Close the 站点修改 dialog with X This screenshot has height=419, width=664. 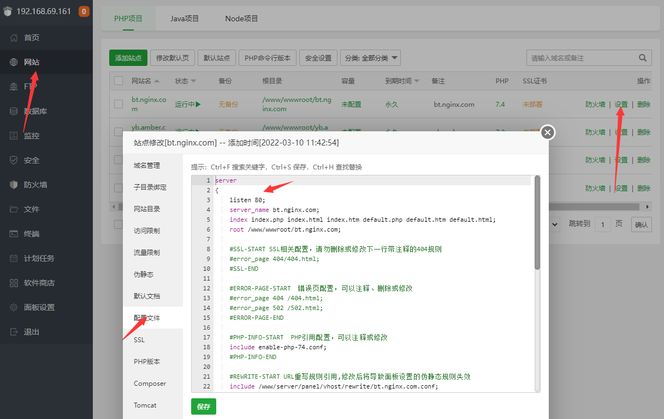548,132
